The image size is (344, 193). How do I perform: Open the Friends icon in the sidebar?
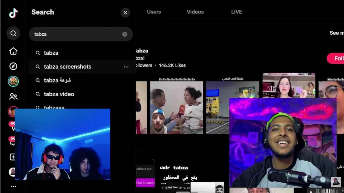tap(13, 96)
